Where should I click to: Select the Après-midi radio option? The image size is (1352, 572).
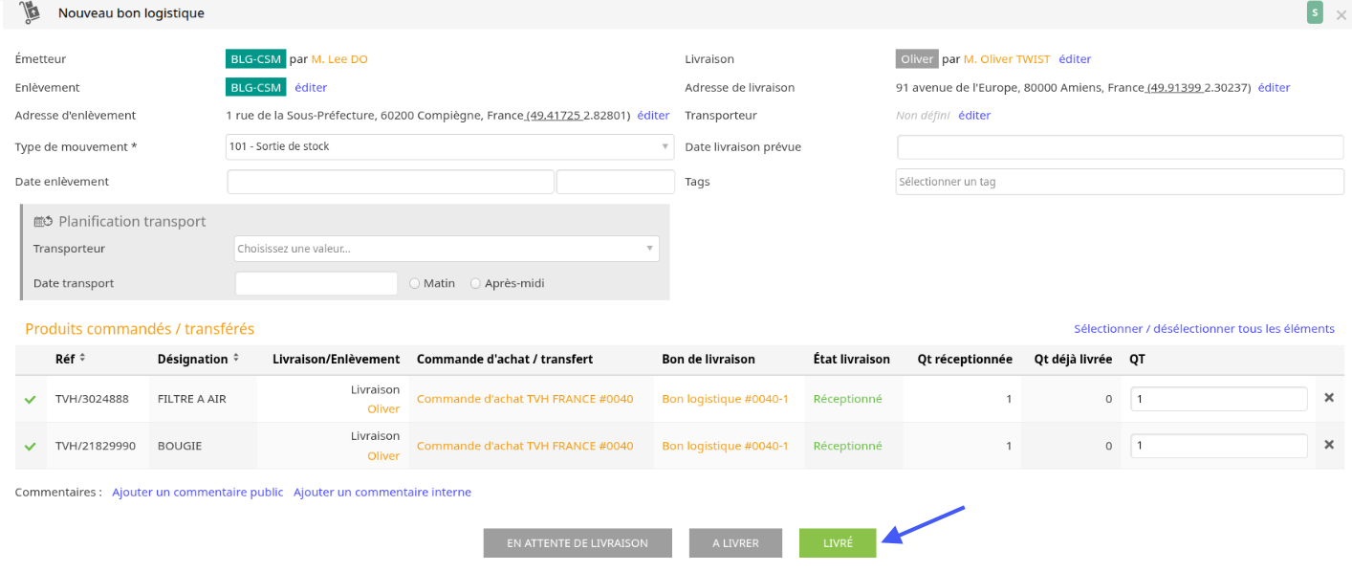pyautogui.click(x=476, y=283)
